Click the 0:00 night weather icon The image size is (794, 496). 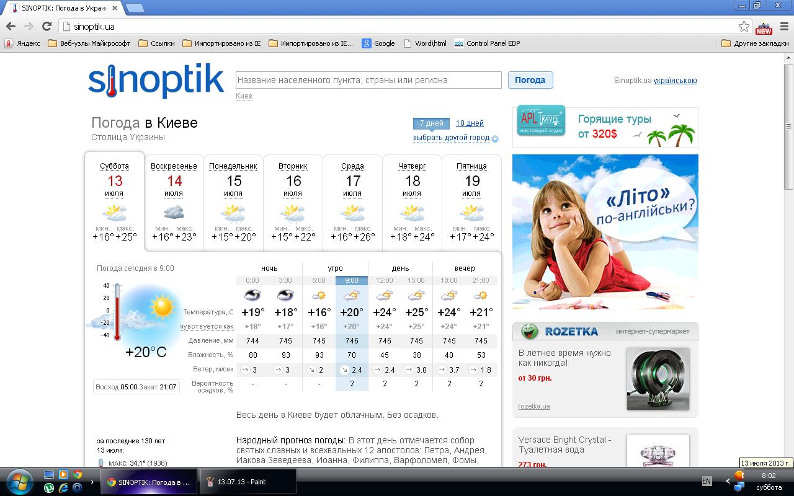click(252, 295)
